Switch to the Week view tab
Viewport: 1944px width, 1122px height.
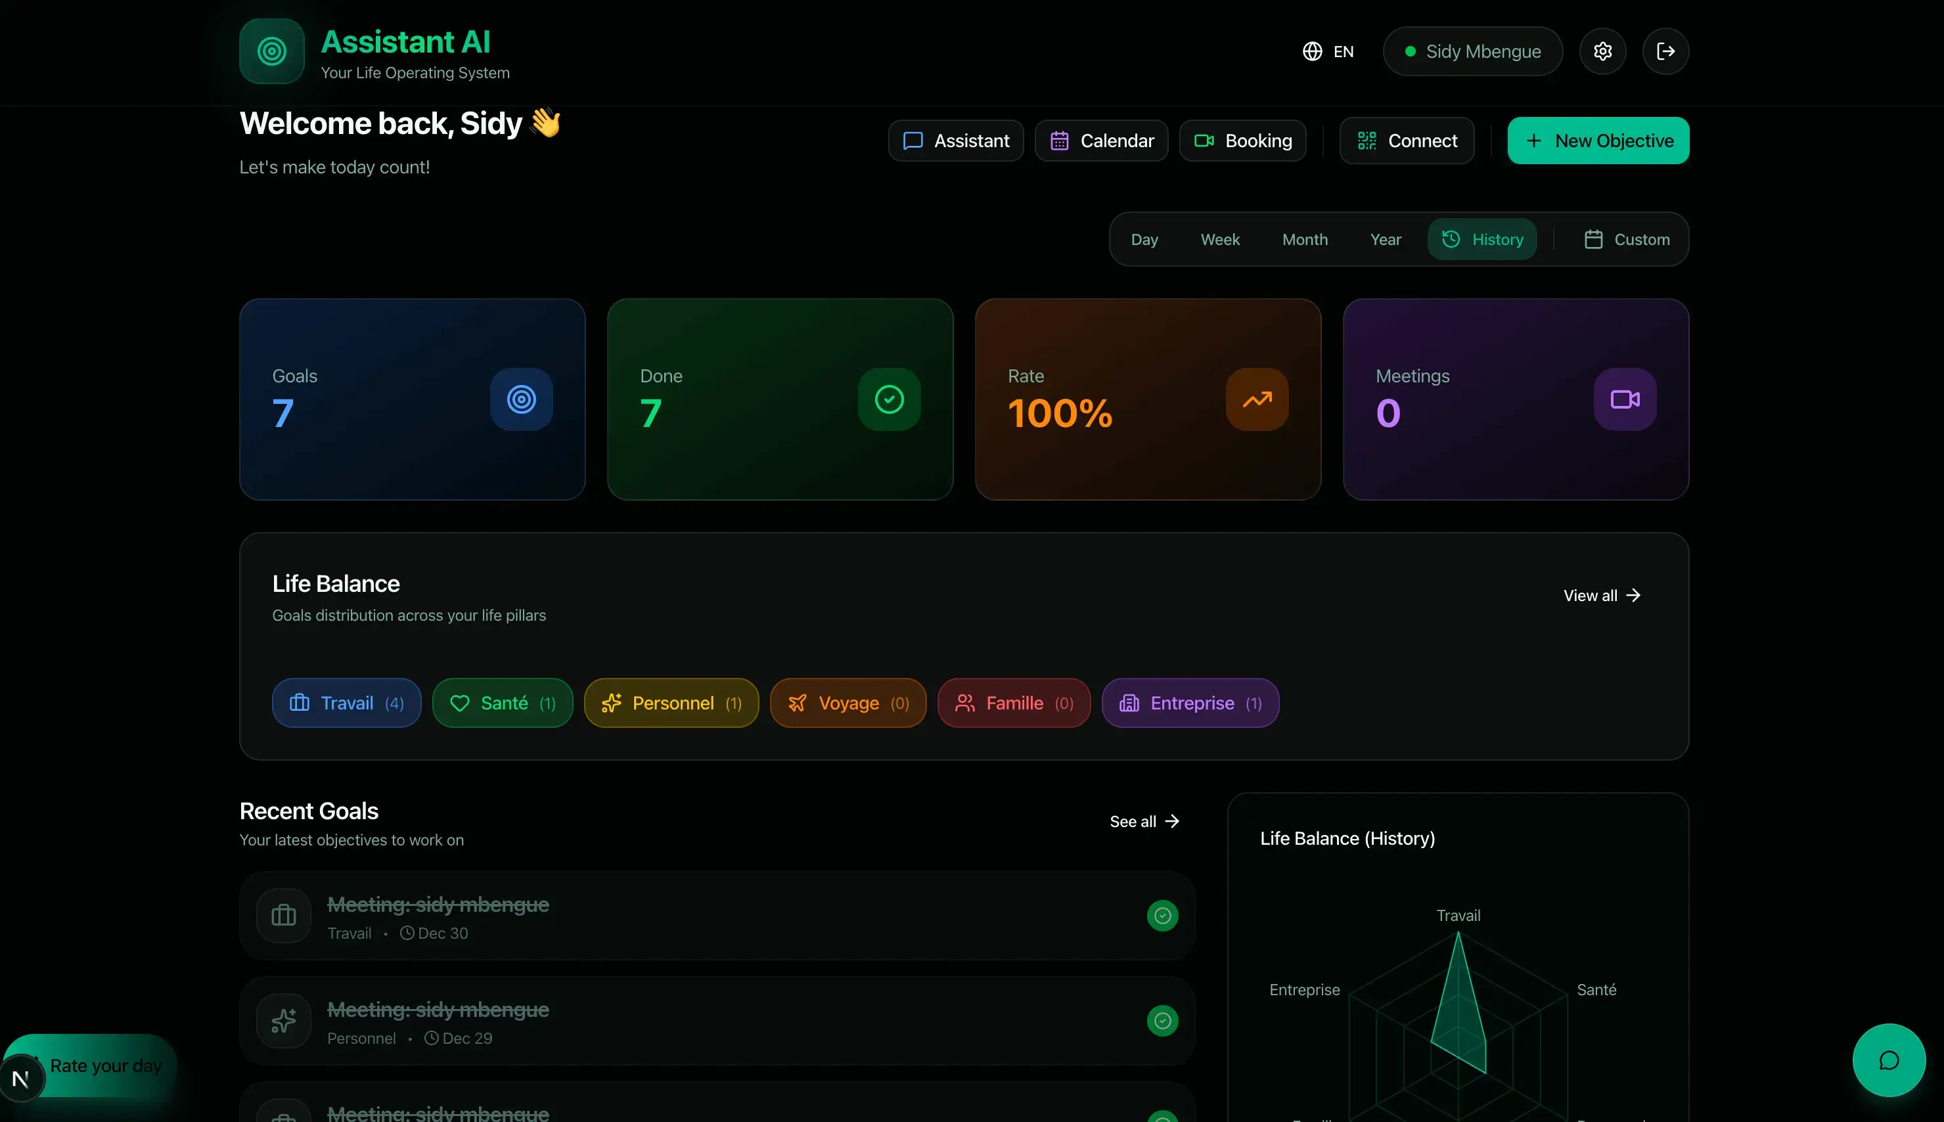(x=1220, y=239)
